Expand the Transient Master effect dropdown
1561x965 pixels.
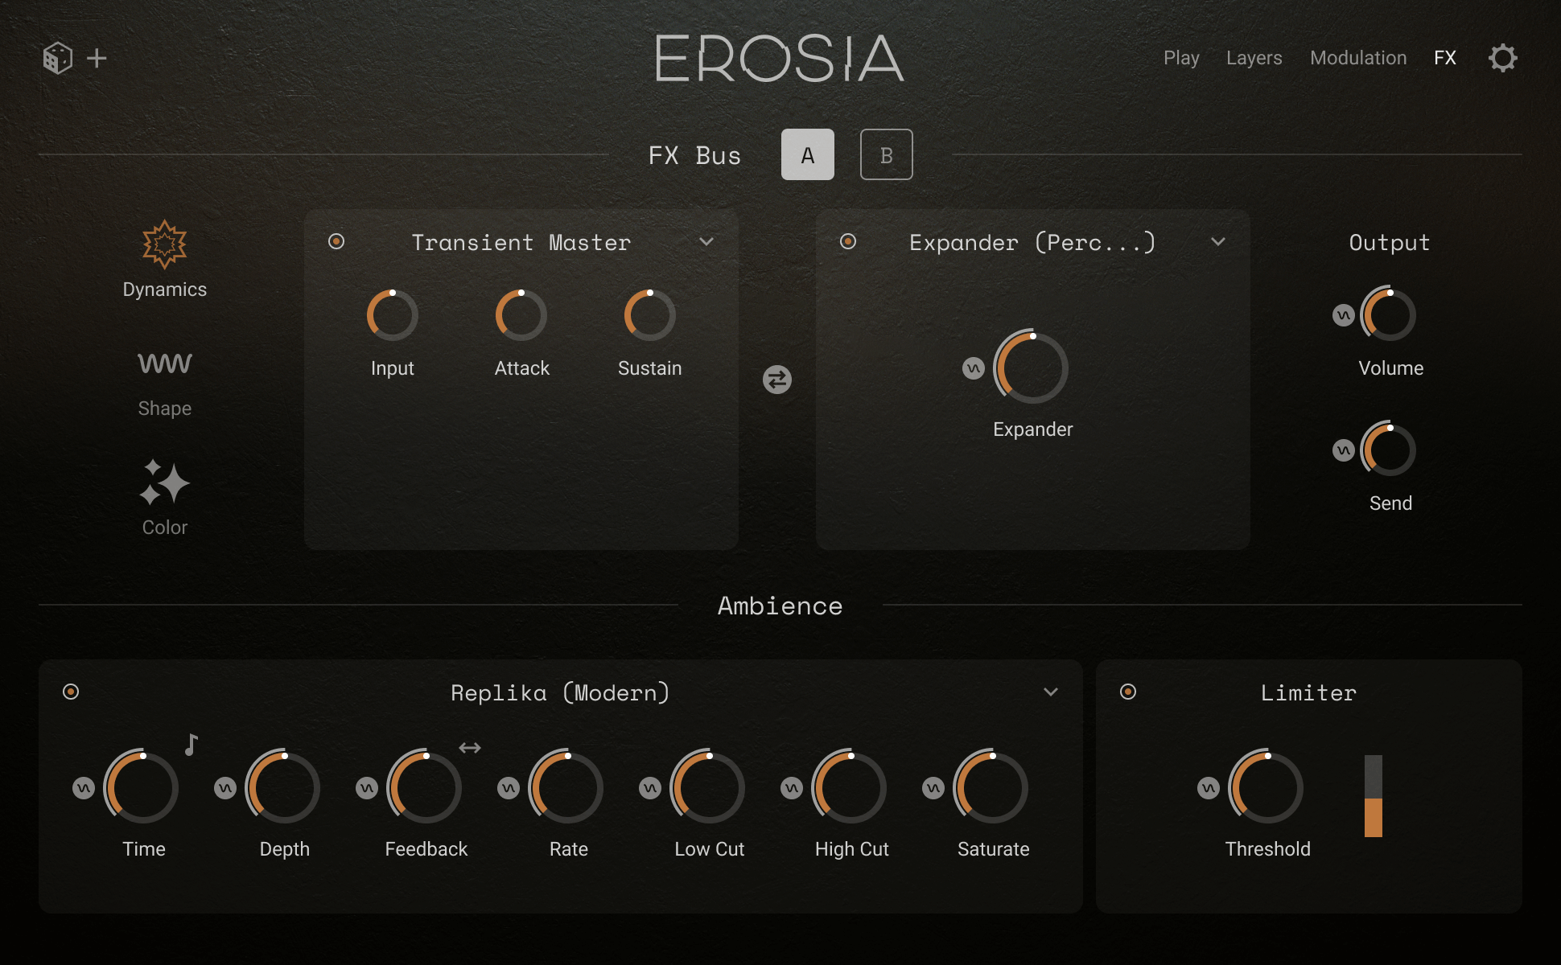pos(706,241)
